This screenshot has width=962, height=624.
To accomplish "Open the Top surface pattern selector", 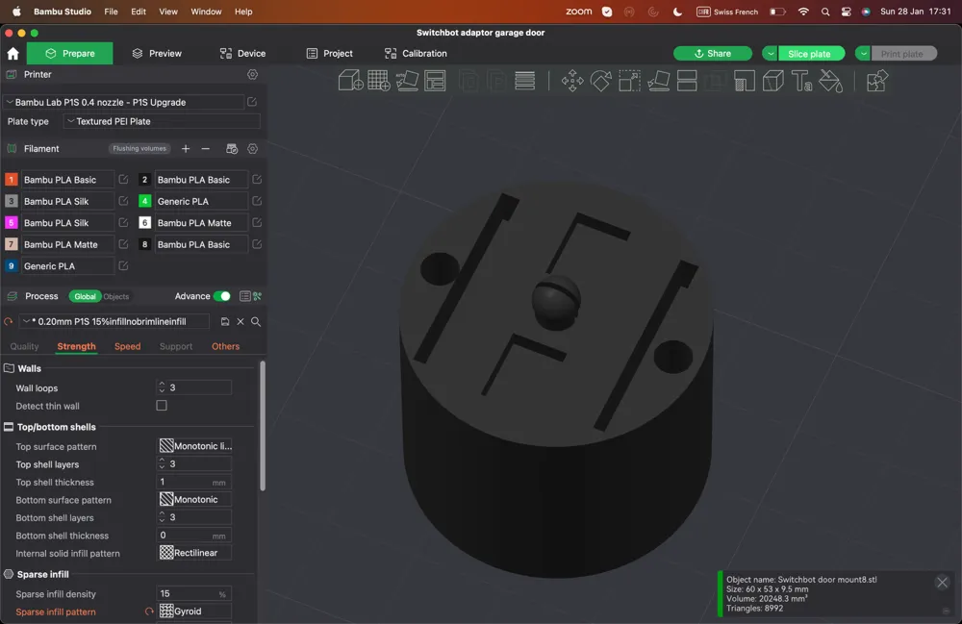I will [194, 445].
